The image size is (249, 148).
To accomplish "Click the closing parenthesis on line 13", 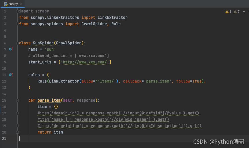I will [x=29, y=87].
